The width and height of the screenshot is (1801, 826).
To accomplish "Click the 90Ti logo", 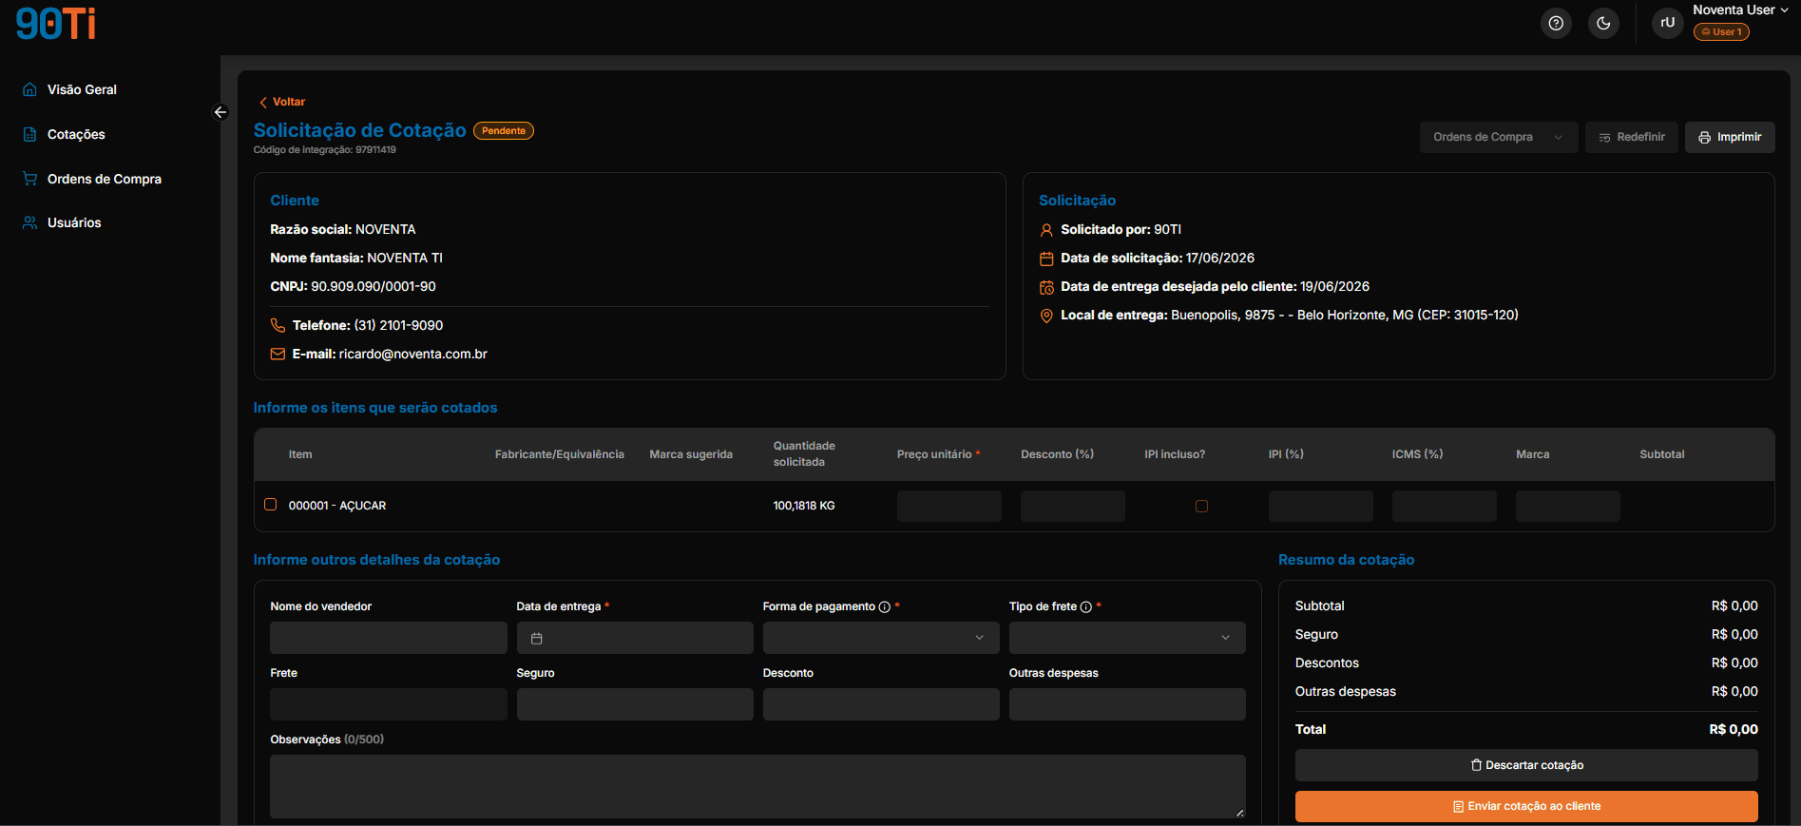I will [x=56, y=23].
